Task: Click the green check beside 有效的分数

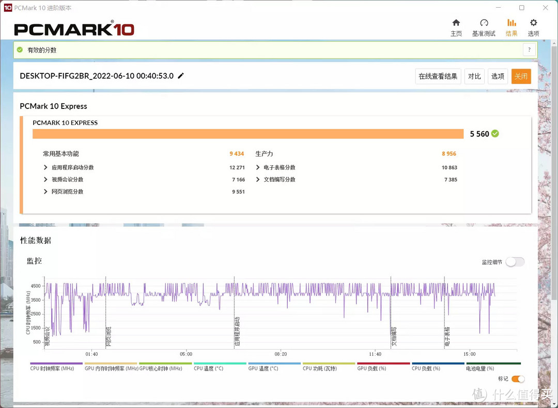Action: [20, 50]
